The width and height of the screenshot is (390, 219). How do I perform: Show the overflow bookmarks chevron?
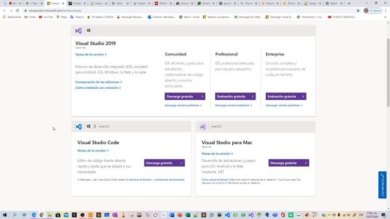(x=385, y=17)
